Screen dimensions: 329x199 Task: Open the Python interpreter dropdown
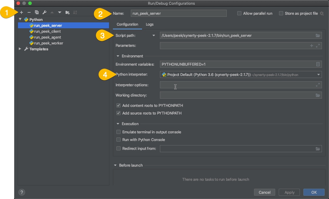tap(318, 74)
